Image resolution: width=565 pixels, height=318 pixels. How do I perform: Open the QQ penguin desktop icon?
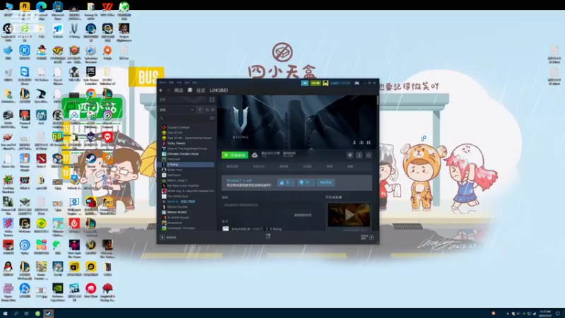tap(8, 267)
